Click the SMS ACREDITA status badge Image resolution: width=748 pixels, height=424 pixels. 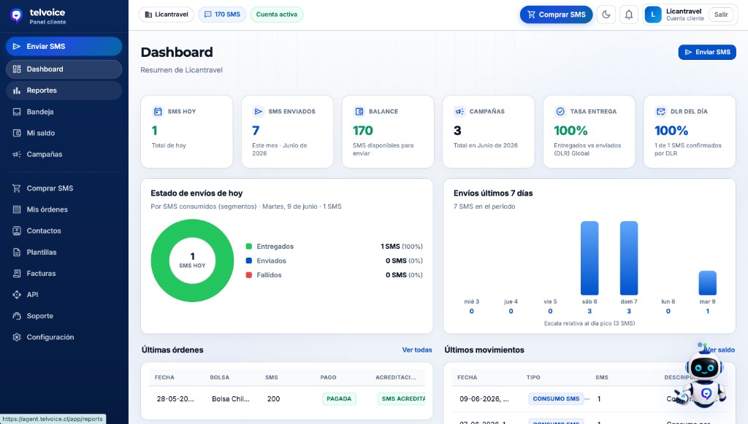(402, 398)
